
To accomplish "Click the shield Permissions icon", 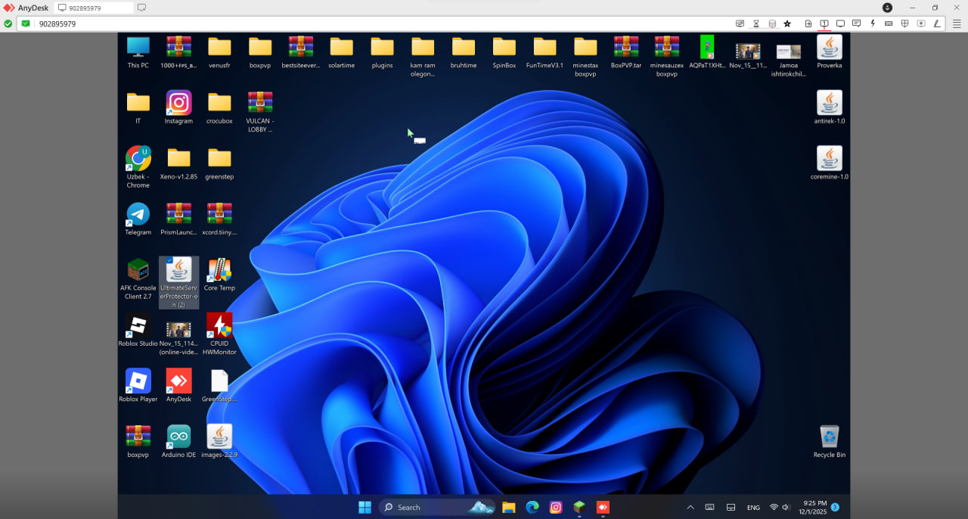I will (x=904, y=23).
